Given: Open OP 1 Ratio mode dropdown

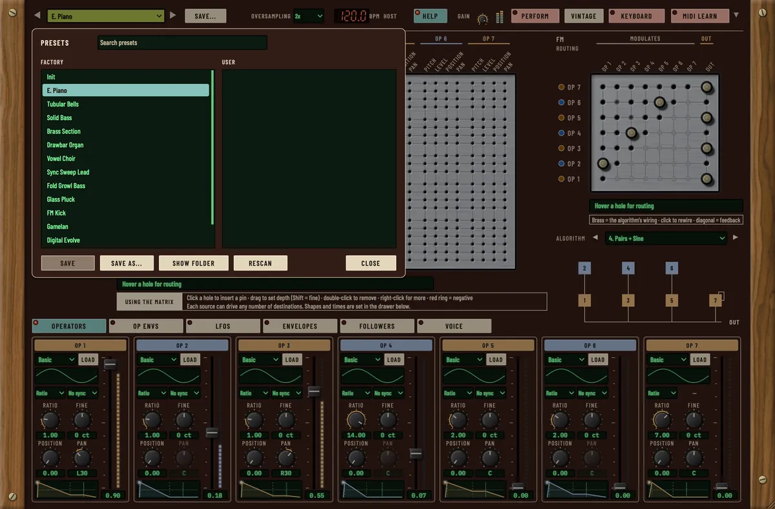Looking at the screenshot, I should point(50,393).
